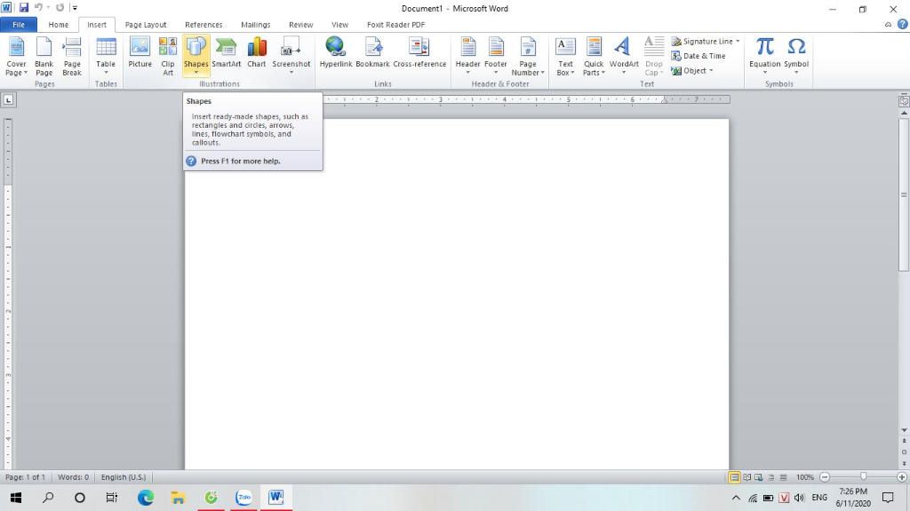This screenshot has height=511, width=910.
Task: Switch to Draft view
Action: pos(784,477)
